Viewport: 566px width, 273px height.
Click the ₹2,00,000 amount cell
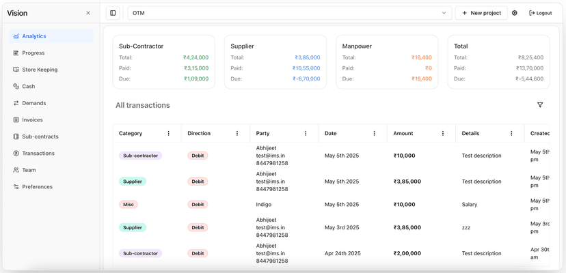[407, 253]
